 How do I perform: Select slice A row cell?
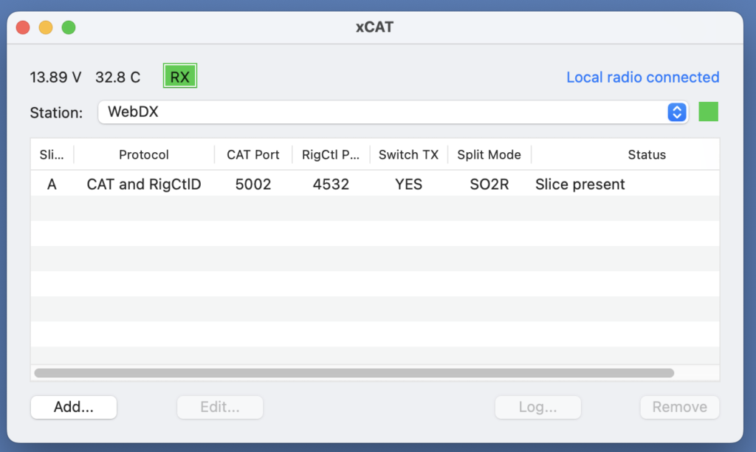pyautogui.click(x=52, y=185)
